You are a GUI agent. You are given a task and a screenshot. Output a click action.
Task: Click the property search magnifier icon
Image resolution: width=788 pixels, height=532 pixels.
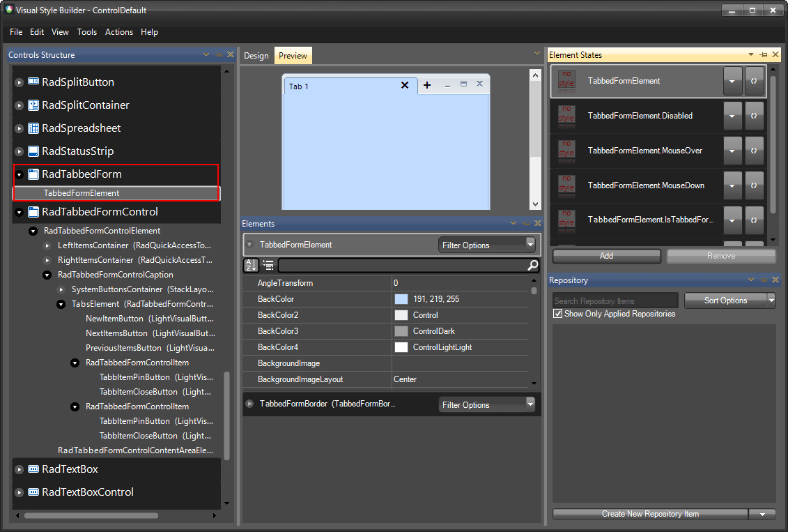point(533,265)
